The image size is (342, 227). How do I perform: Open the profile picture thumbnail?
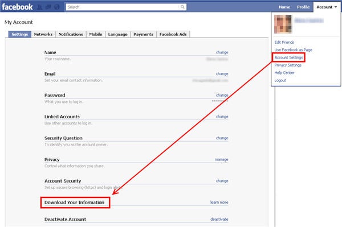coord(283,24)
